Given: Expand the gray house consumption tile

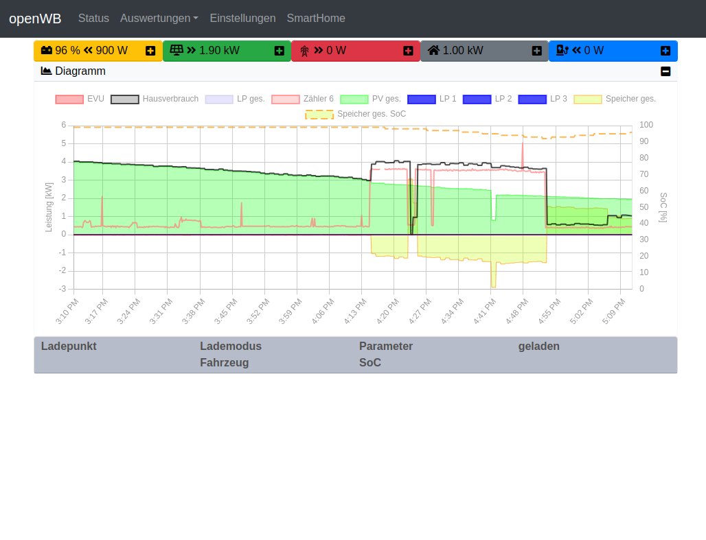Looking at the screenshot, I should (x=536, y=51).
